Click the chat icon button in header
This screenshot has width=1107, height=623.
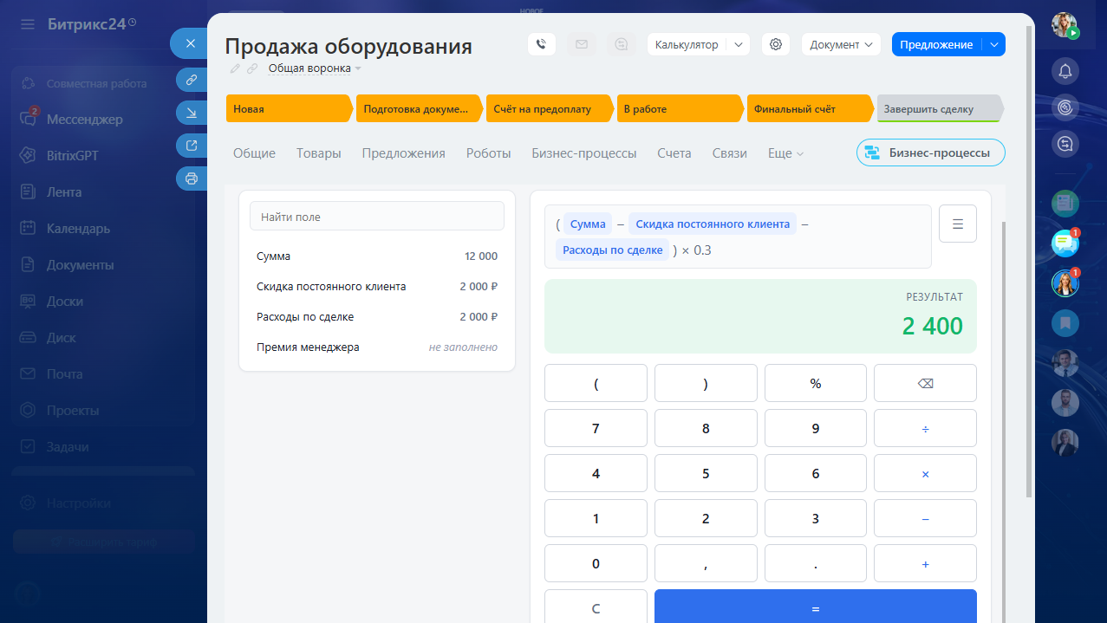click(x=621, y=44)
